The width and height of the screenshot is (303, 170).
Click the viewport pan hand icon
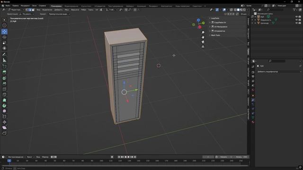tap(203, 37)
